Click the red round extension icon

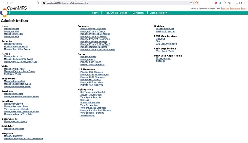[x=216, y=3]
